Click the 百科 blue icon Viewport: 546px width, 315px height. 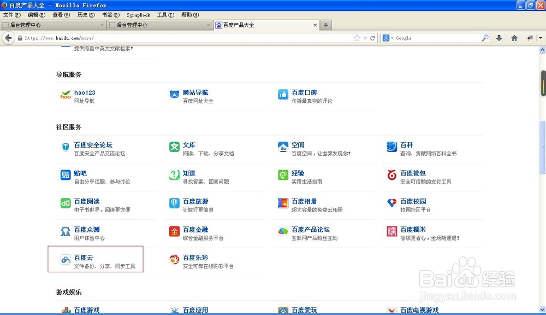tap(391, 147)
